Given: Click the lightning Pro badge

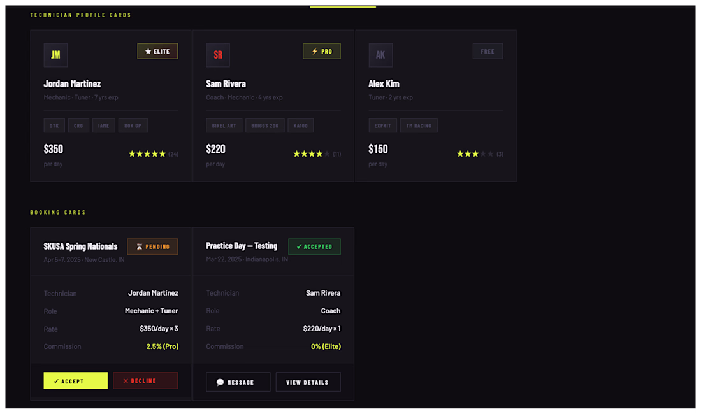Looking at the screenshot, I should (321, 52).
